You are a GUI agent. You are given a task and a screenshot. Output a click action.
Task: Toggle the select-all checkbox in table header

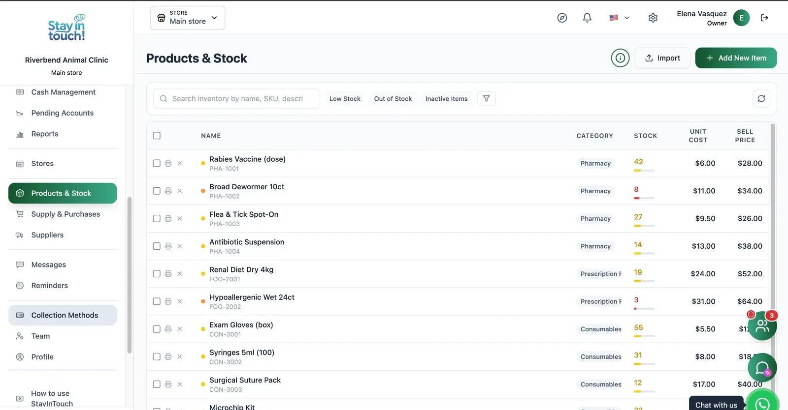click(x=157, y=136)
